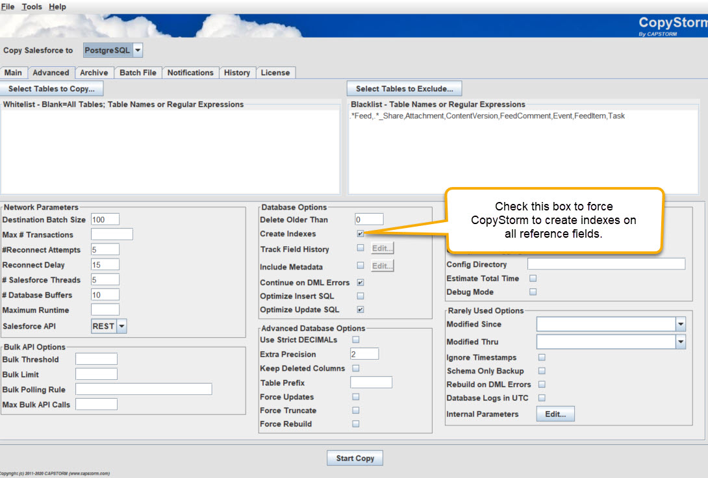Switch to the License tab
This screenshot has height=478, width=708.
(x=275, y=73)
